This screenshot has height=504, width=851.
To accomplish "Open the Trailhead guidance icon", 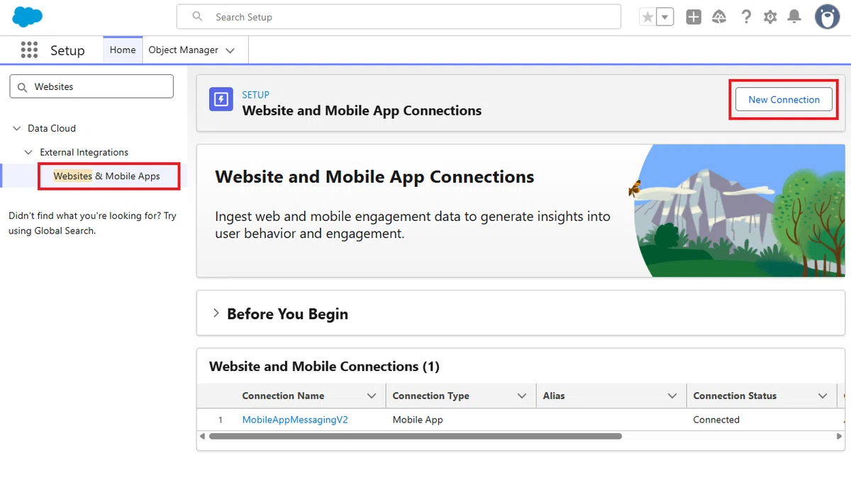I will [719, 17].
